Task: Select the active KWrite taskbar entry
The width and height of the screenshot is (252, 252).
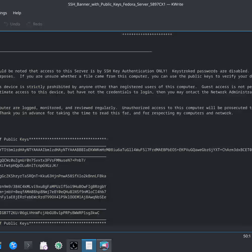Action: pos(89,245)
